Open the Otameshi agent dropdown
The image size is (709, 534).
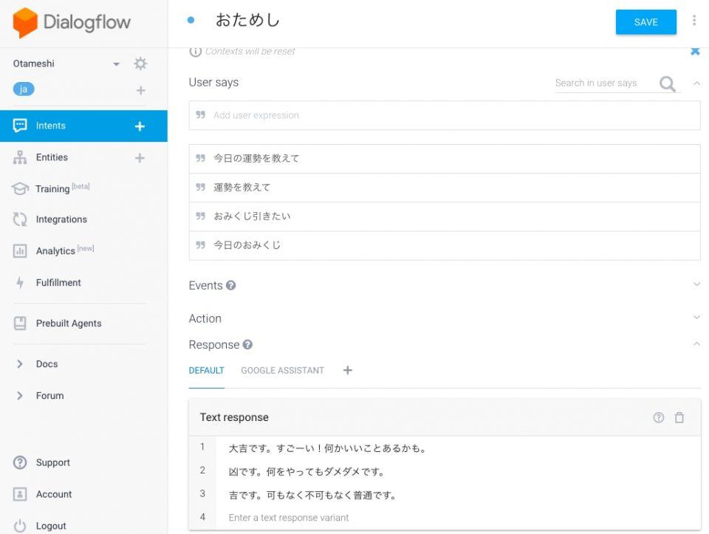[x=116, y=64]
